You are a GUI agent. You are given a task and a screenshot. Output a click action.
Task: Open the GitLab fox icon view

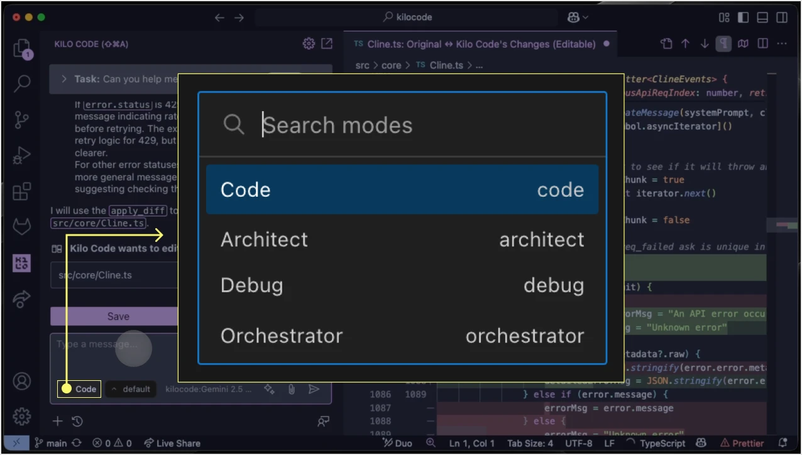pyautogui.click(x=22, y=226)
